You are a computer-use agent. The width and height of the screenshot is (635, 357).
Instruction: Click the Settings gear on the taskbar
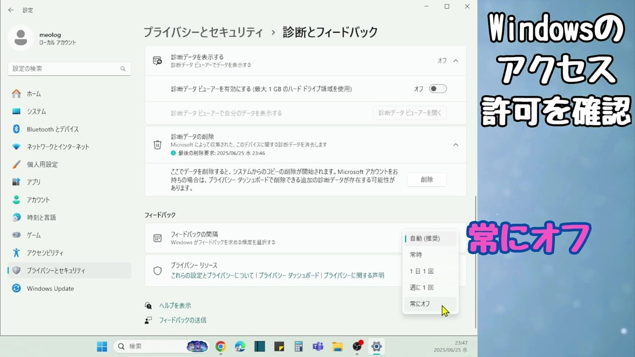(x=377, y=346)
